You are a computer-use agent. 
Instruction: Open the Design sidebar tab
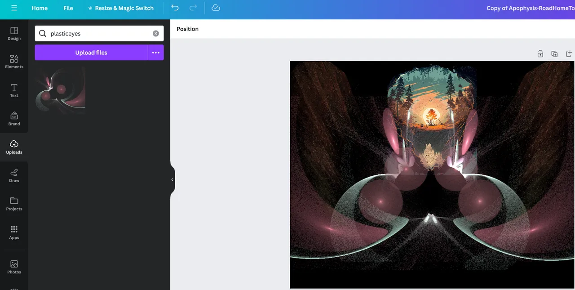(14, 33)
